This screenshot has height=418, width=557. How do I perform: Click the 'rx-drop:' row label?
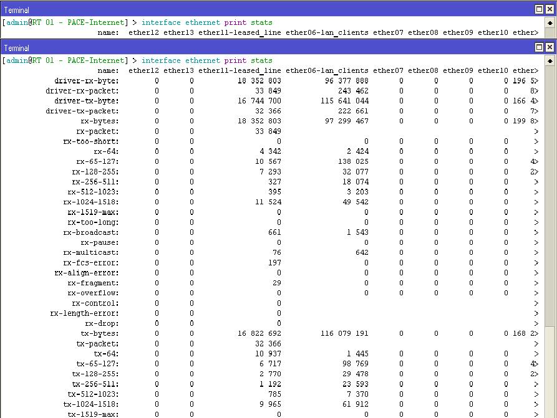click(x=102, y=323)
